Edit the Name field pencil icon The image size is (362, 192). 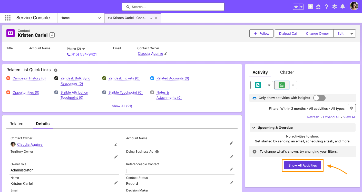(x=116, y=183)
